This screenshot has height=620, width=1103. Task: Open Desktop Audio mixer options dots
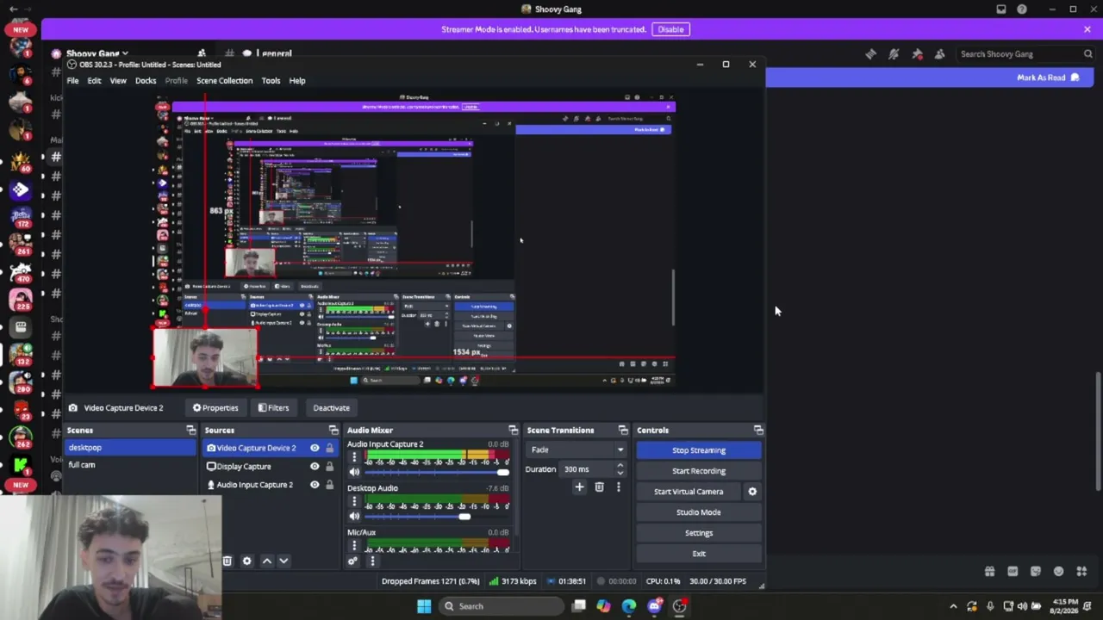(x=353, y=501)
